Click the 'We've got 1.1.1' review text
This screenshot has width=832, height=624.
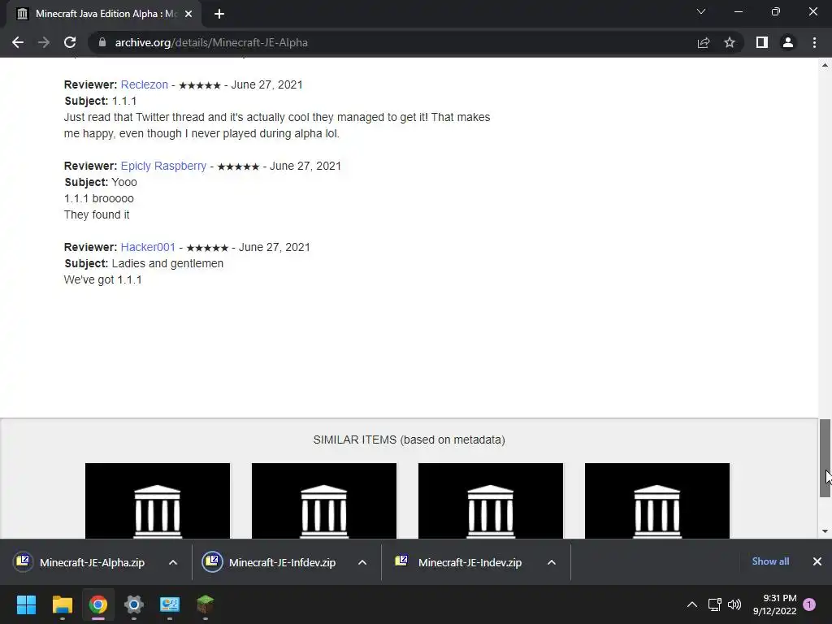coord(103,279)
